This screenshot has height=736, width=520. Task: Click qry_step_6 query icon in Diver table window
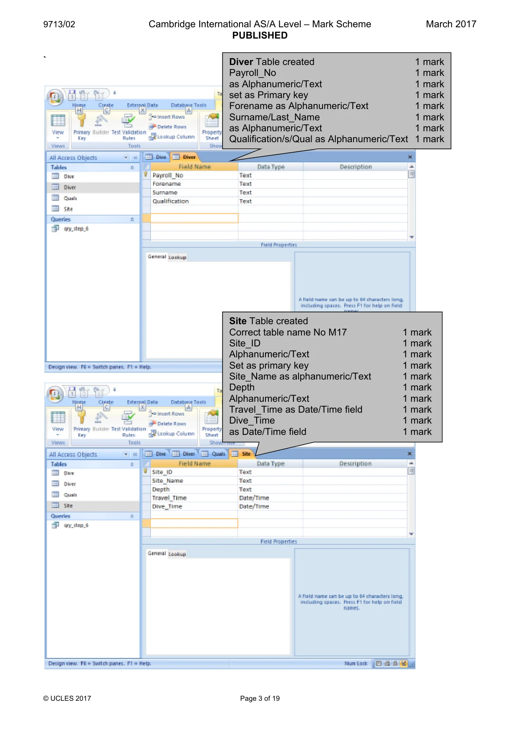tap(55, 229)
